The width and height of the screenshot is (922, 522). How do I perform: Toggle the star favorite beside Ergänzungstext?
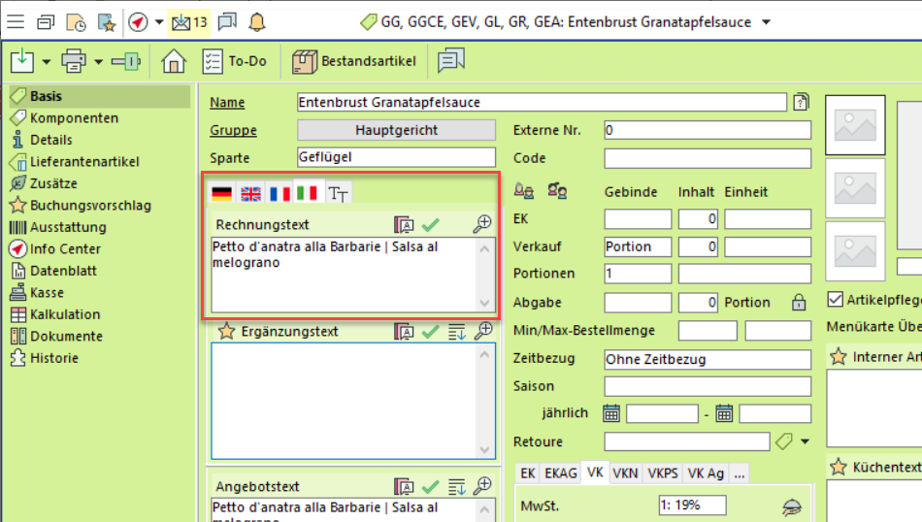point(226,331)
